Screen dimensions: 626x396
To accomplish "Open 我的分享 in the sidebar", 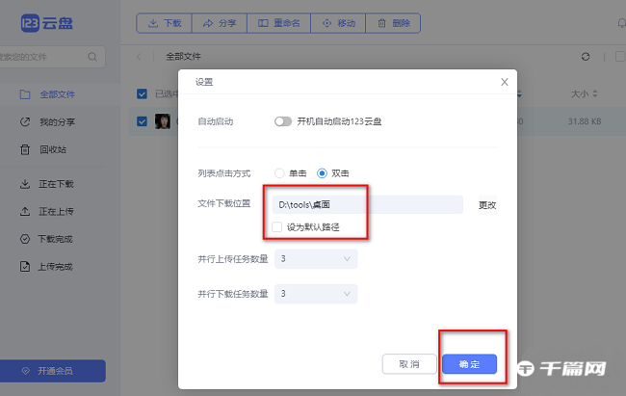I will pos(56,122).
